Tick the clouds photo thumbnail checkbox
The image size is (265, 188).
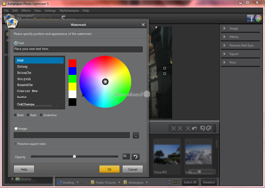tap(188, 143)
